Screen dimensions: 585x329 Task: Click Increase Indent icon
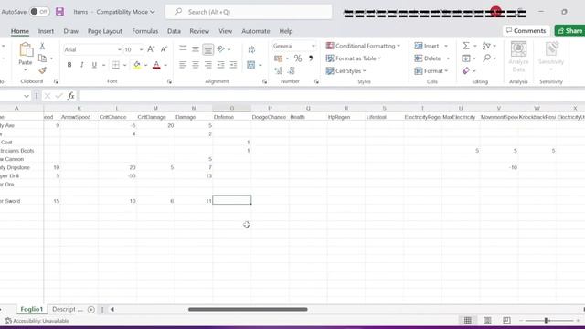point(234,65)
